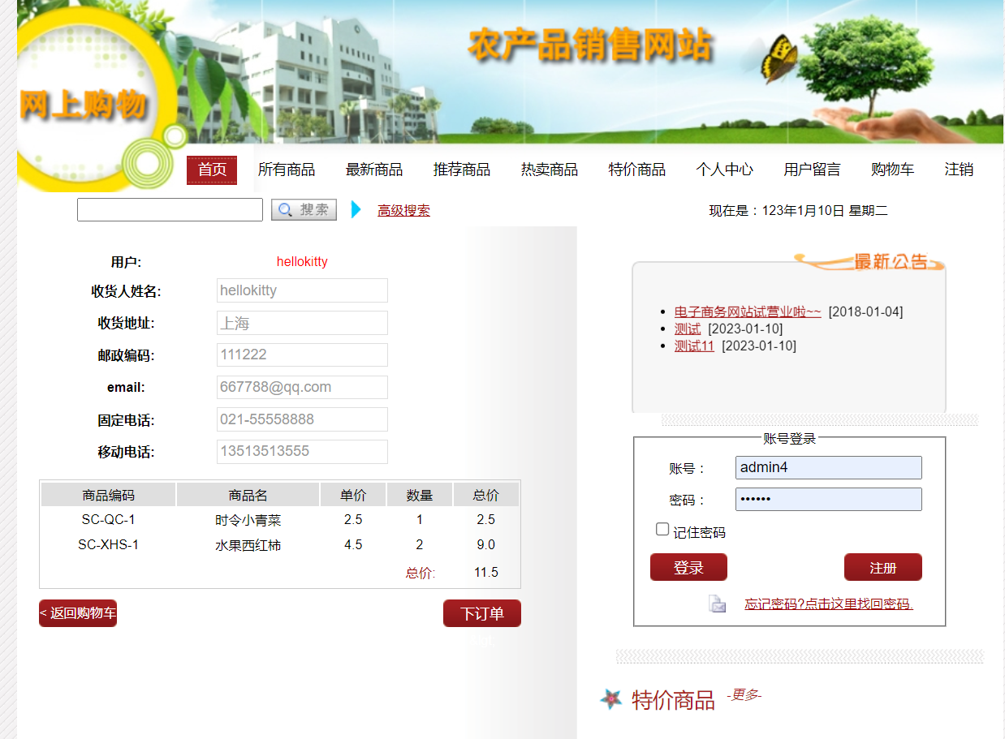Click the 单价 column header
The width and height of the screenshot is (1005, 739).
click(x=353, y=495)
